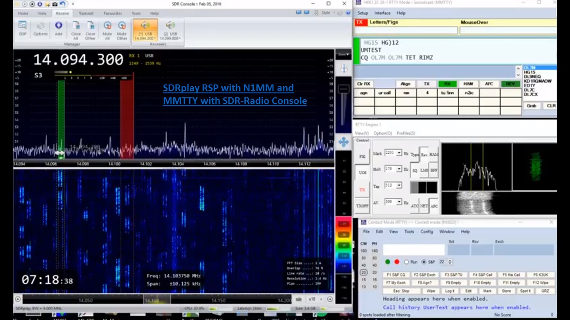Toggle HAM in the RTTY macro row
This screenshot has height=320, width=570.
tap(468, 84)
